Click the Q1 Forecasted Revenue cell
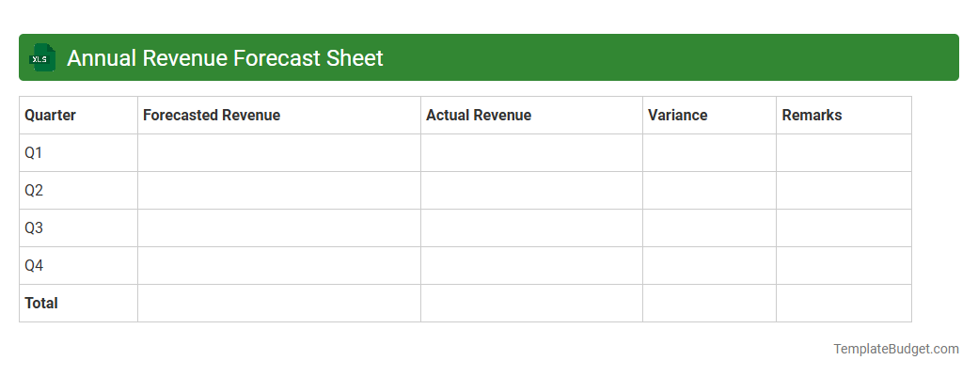This screenshot has height=376, width=978. pos(279,153)
